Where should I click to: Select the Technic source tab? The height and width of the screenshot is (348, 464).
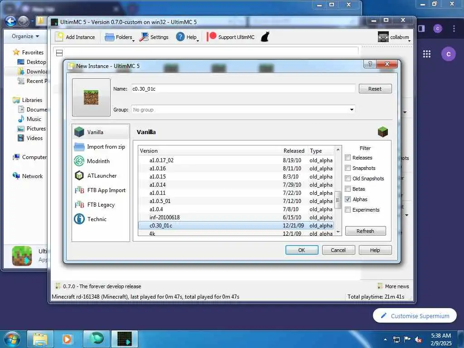pyautogui.click(x=101, y=219)
